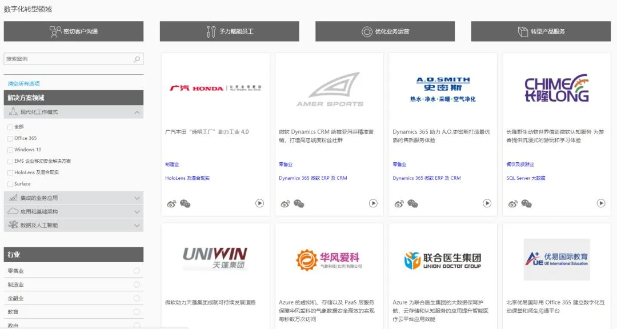
Task: Select the 零售业 industry radio button
Action: tap(137, 271)
